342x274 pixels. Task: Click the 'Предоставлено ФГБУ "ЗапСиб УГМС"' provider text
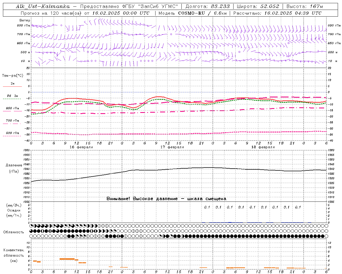click(x=129, y=6)
